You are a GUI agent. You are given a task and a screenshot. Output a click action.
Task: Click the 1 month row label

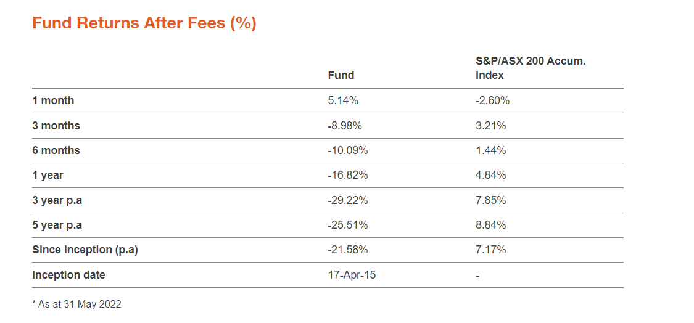tap(53, 100)
